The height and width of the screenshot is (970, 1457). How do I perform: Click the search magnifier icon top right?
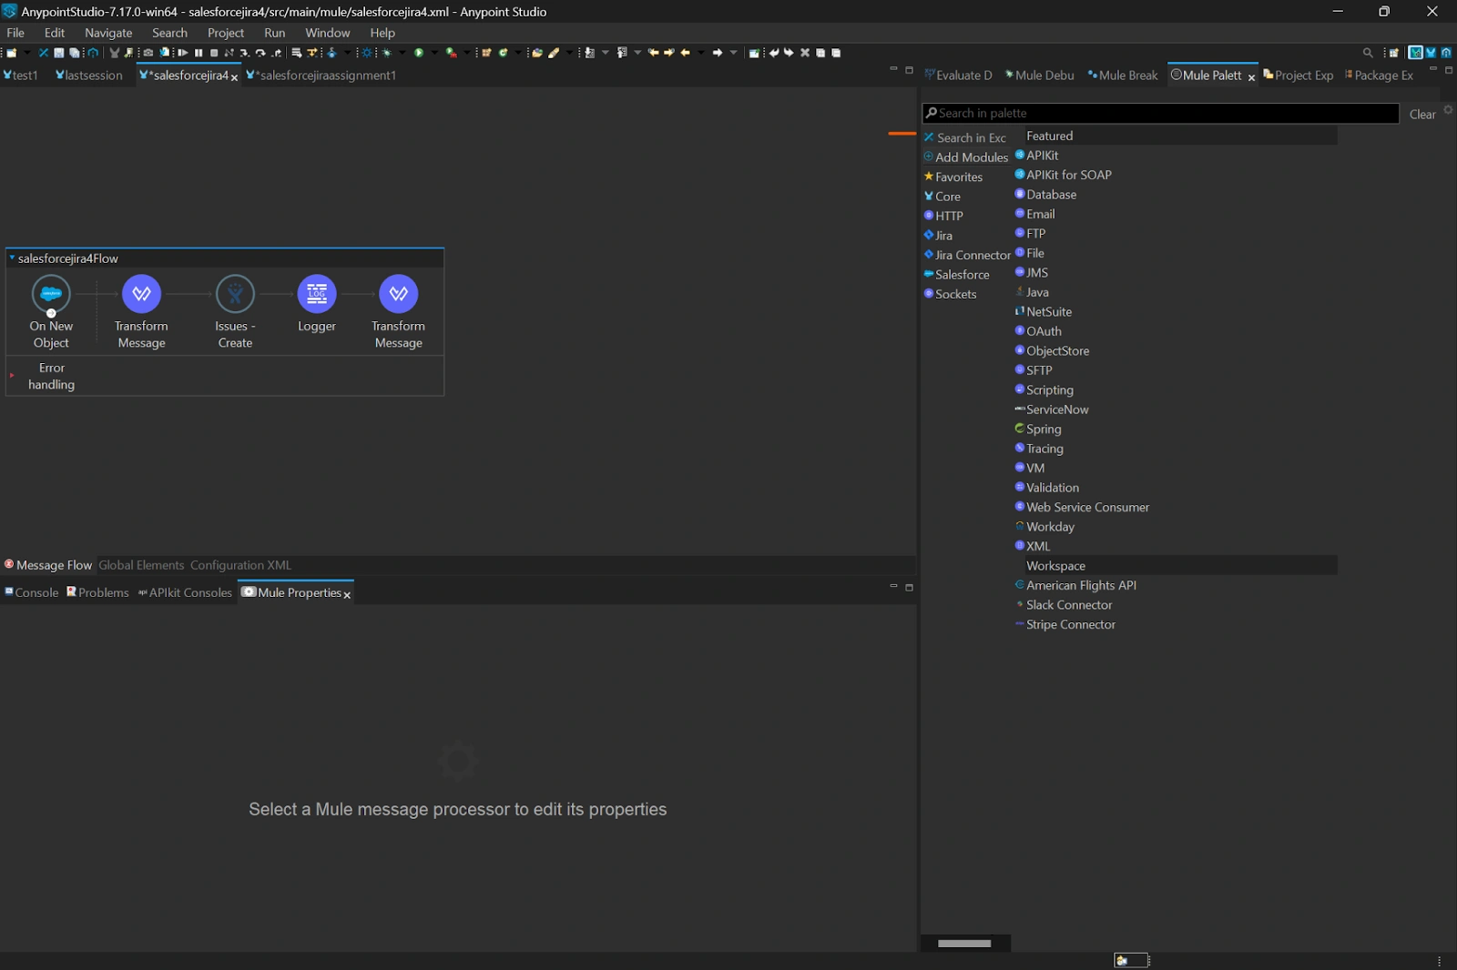(1368, 53)
